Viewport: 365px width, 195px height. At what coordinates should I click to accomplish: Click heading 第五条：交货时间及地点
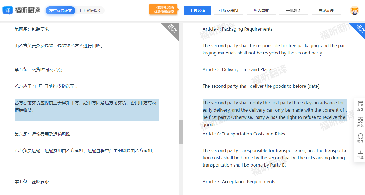38,70
